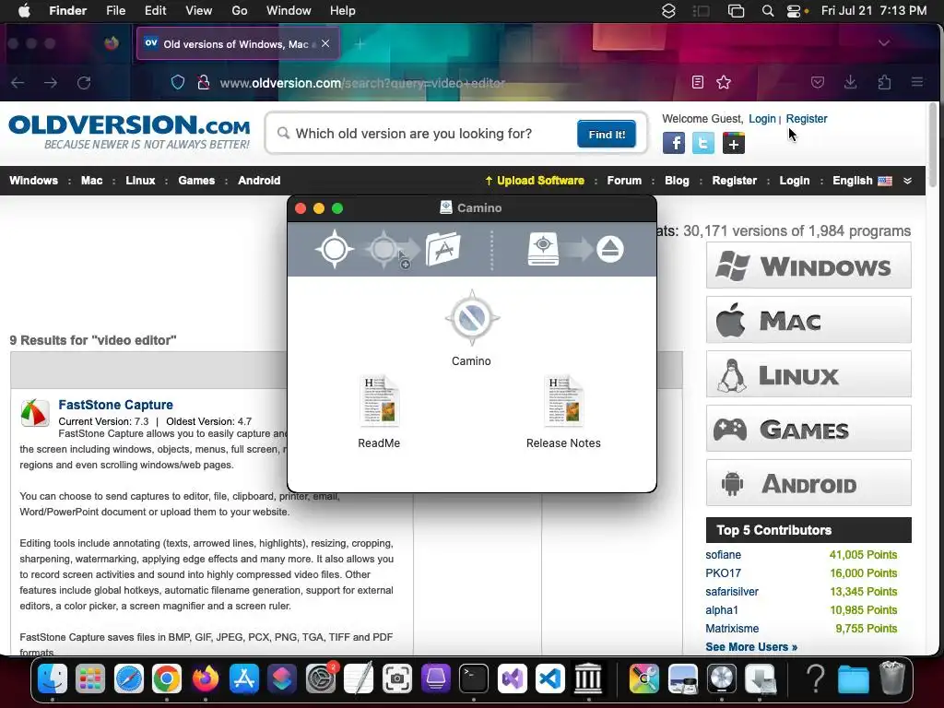Click the large Android category button
Image resolution: width=944 pixels, height=708 pixels.
pos(808,483)
